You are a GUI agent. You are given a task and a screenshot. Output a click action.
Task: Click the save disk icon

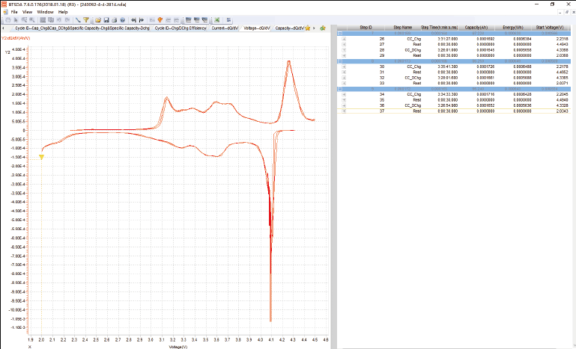tap(108, 19)
